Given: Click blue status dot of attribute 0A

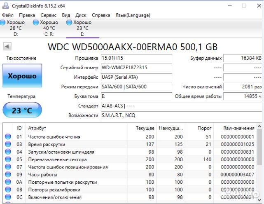Looking at the screenshot, I should point(8,182).
